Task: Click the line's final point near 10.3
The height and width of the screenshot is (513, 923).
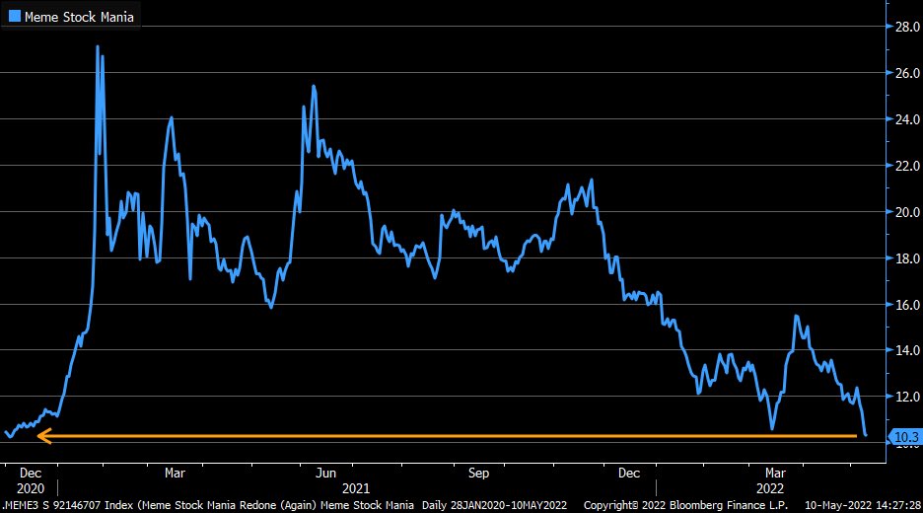Action: tap(866, 435)
